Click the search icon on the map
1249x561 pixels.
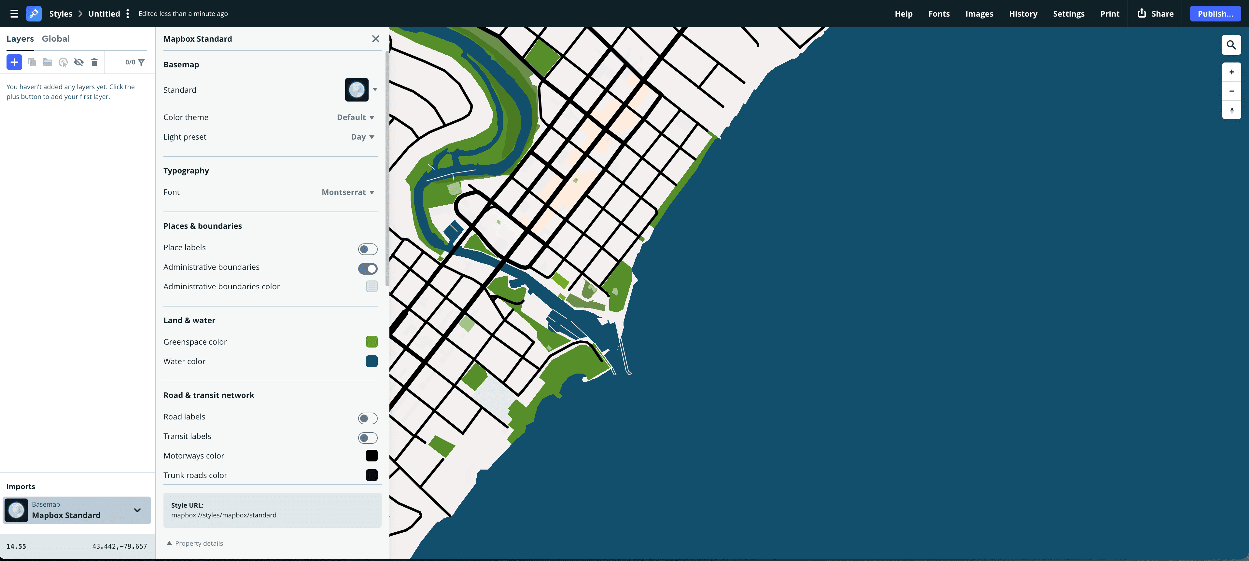pos(1231,45)
